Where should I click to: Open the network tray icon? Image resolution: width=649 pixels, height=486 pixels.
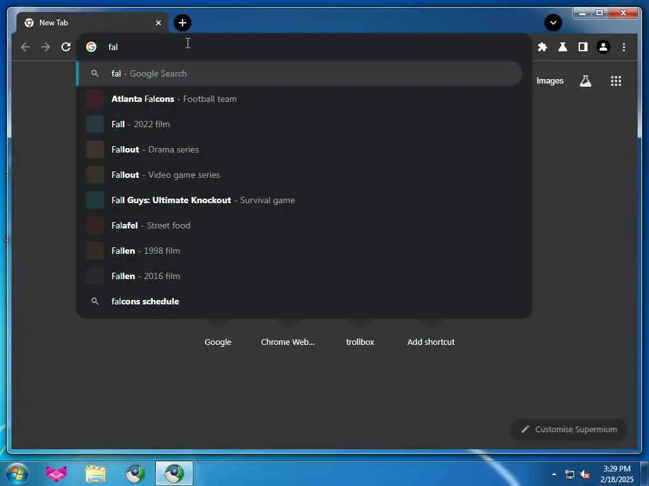[x=570, y=475]
